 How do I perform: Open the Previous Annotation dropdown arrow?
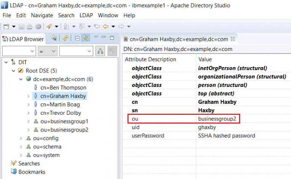click(x=89, y=27)
